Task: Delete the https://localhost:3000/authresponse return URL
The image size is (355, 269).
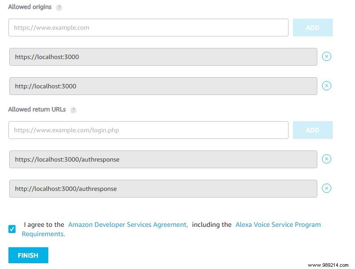Action: (327, 159)
